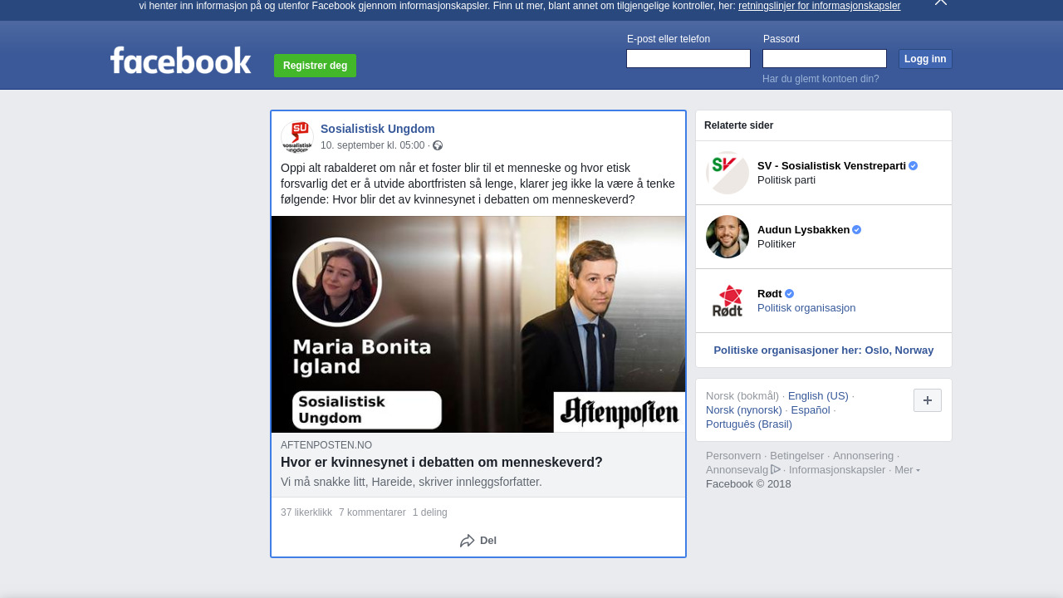The height and width of the screenshot is (598, 1063).
Task: Open headline Hvor er kvinnesynet i debatten
Action: [x=442, y=463]
